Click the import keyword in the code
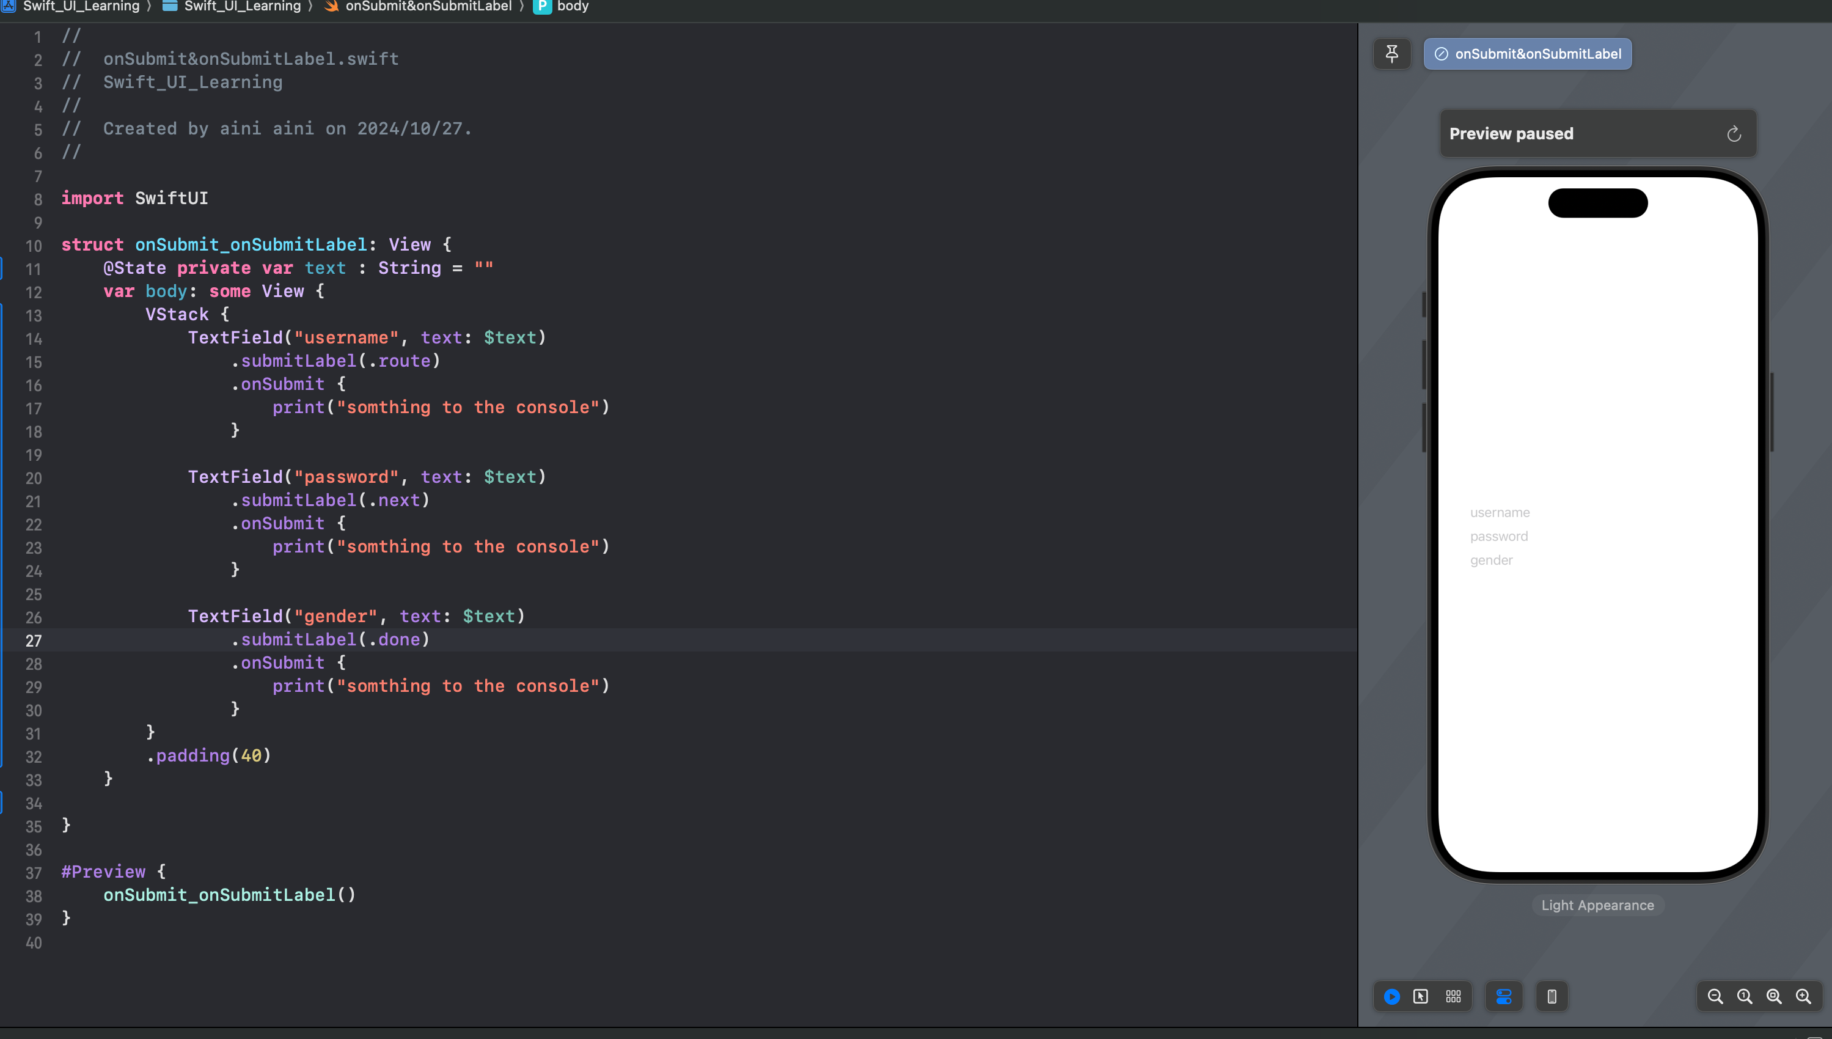 coord(92,197)
